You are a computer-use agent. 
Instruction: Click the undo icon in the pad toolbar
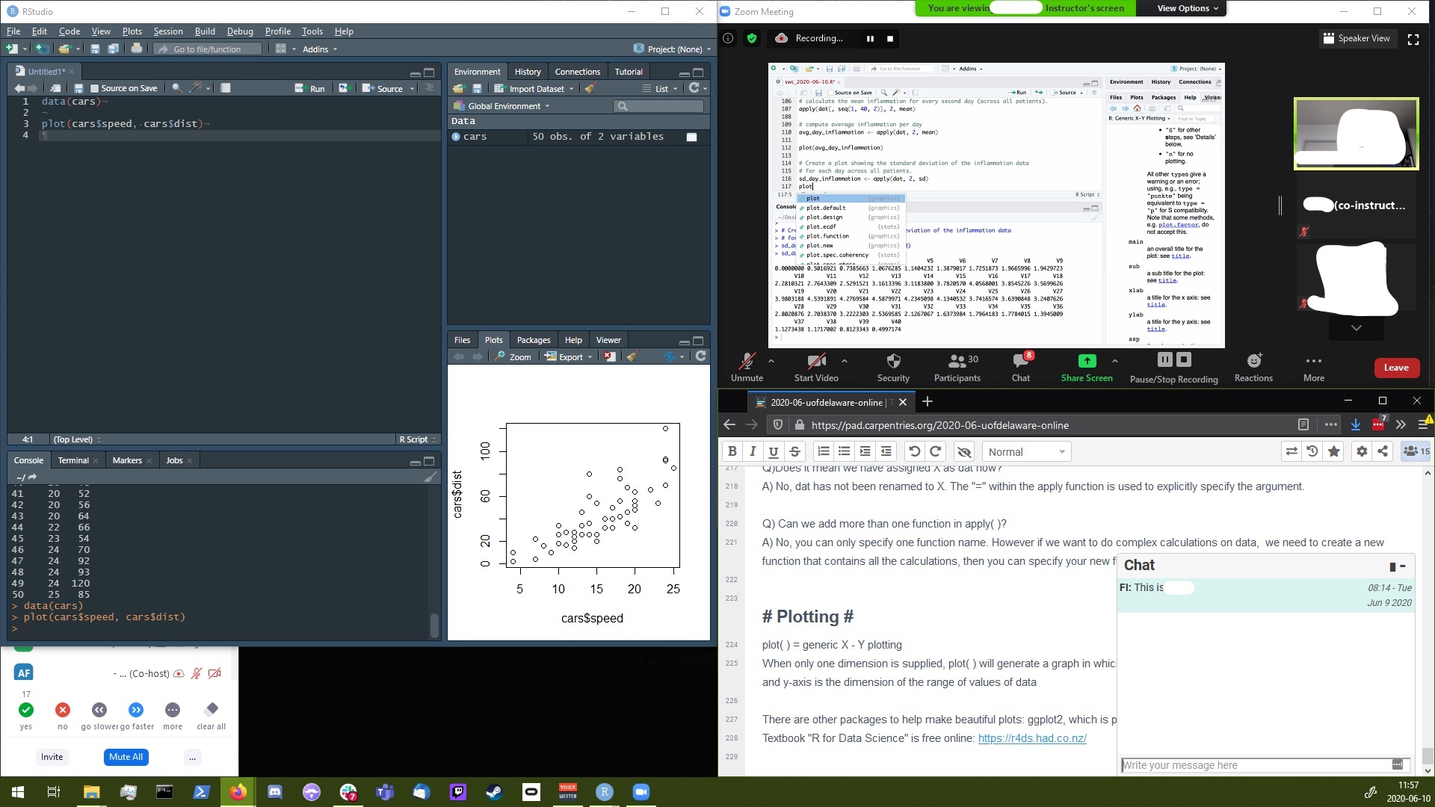click(915, 451)
